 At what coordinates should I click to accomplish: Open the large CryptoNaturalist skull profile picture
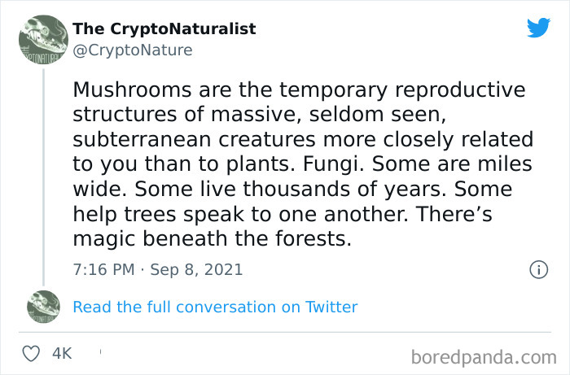tap(43, 40)
